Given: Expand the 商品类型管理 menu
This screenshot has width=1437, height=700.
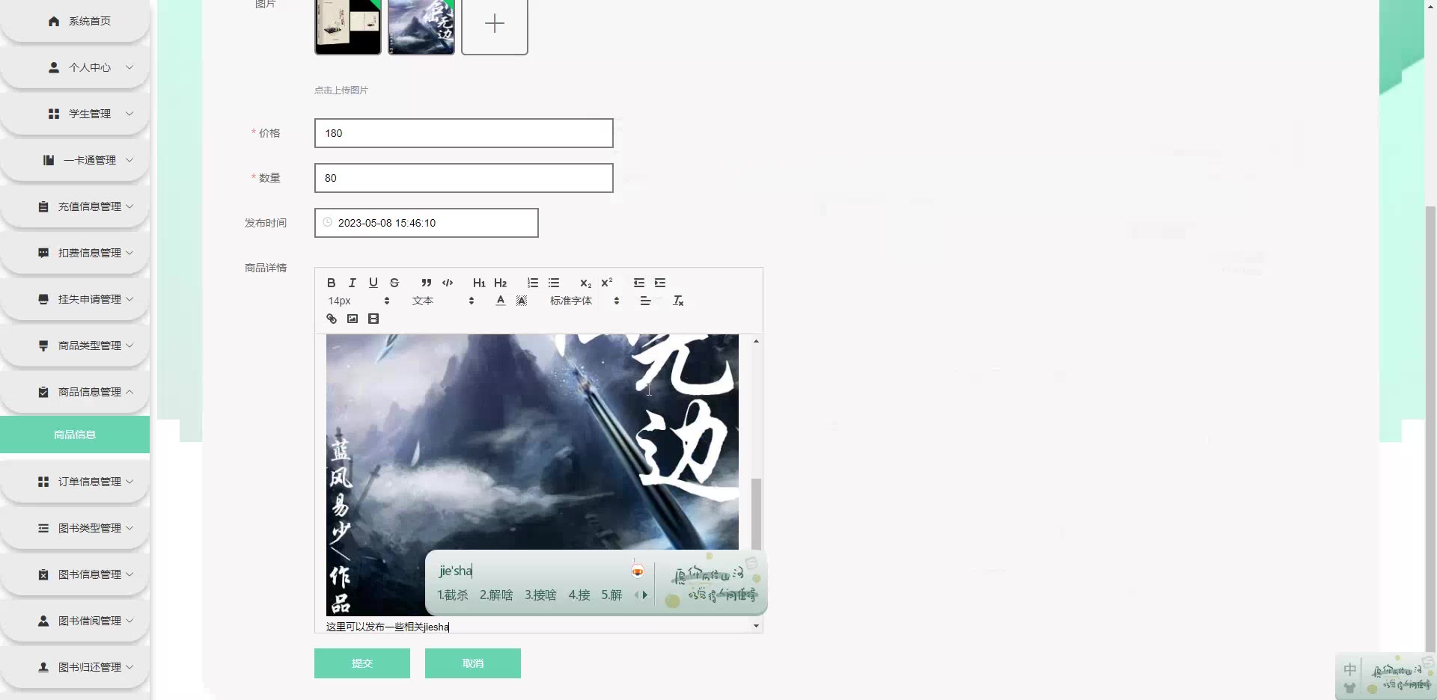Looking at the screenshot, I should coord(75,346).
